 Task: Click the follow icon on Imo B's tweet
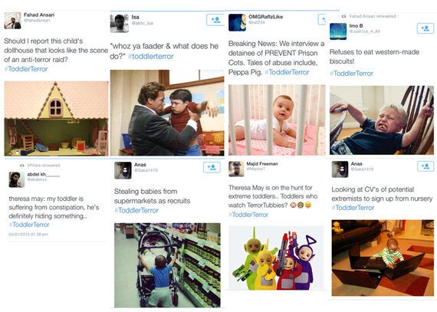pos(426,28)
